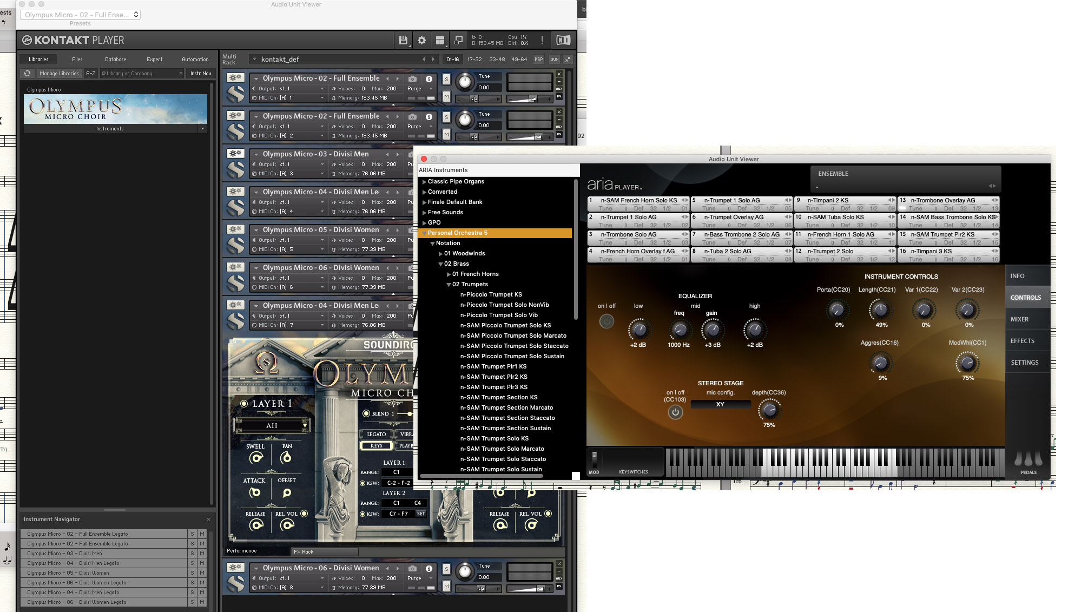This screenshot has height=612, width=1068.
Task: Open the info panel icon for Olympus Micro 02
Action: [x=429, y=78]
